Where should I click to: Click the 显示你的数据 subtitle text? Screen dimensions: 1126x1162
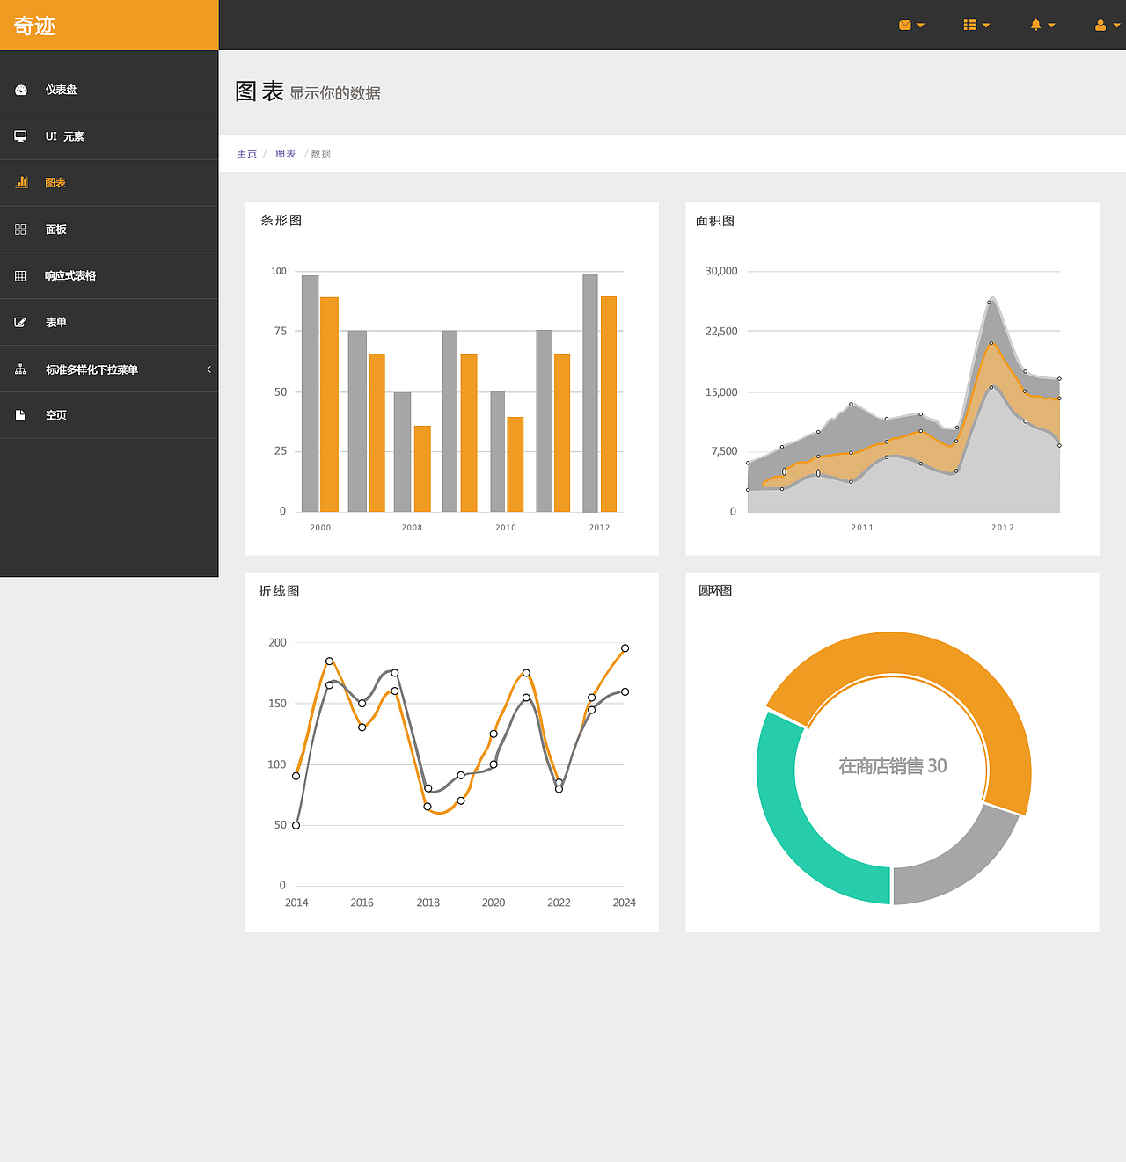[x=335, y=93]
